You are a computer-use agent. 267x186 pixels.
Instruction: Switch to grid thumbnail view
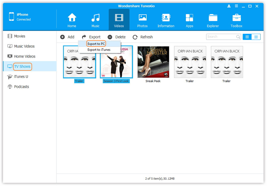click(x=247, y=37)
